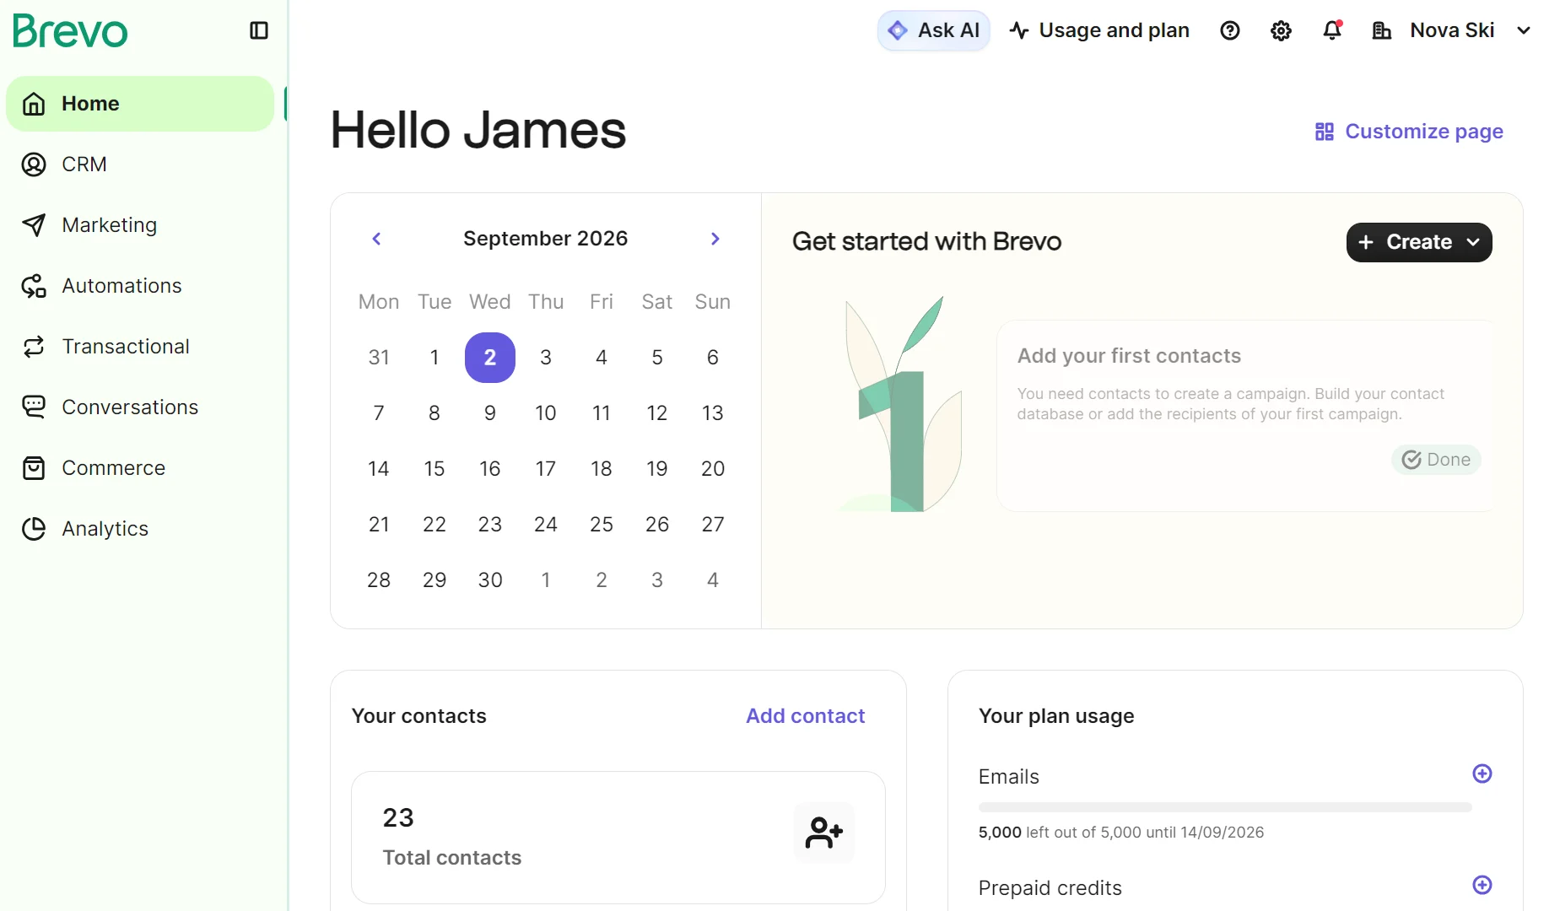Click the Analytics pie chart icon

[34, 529]
